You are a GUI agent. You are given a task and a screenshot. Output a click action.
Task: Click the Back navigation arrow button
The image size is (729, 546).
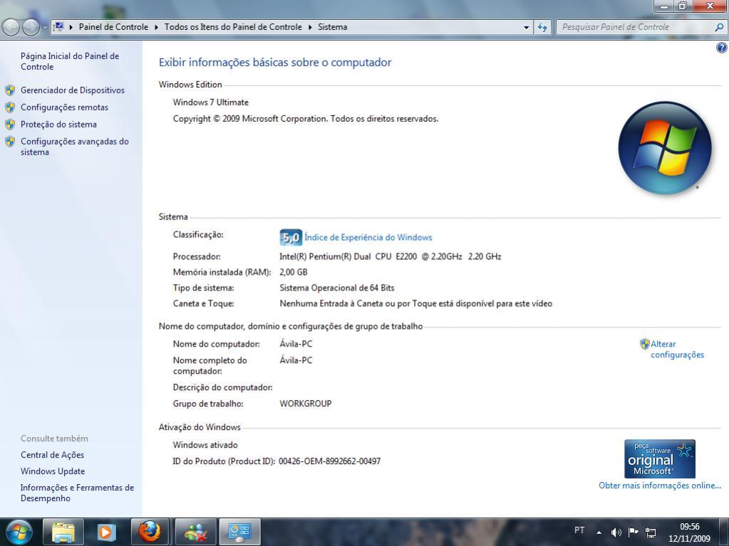[x=11, y=27]
